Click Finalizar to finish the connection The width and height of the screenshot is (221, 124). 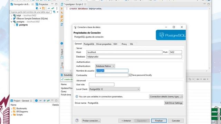point(159,121)
